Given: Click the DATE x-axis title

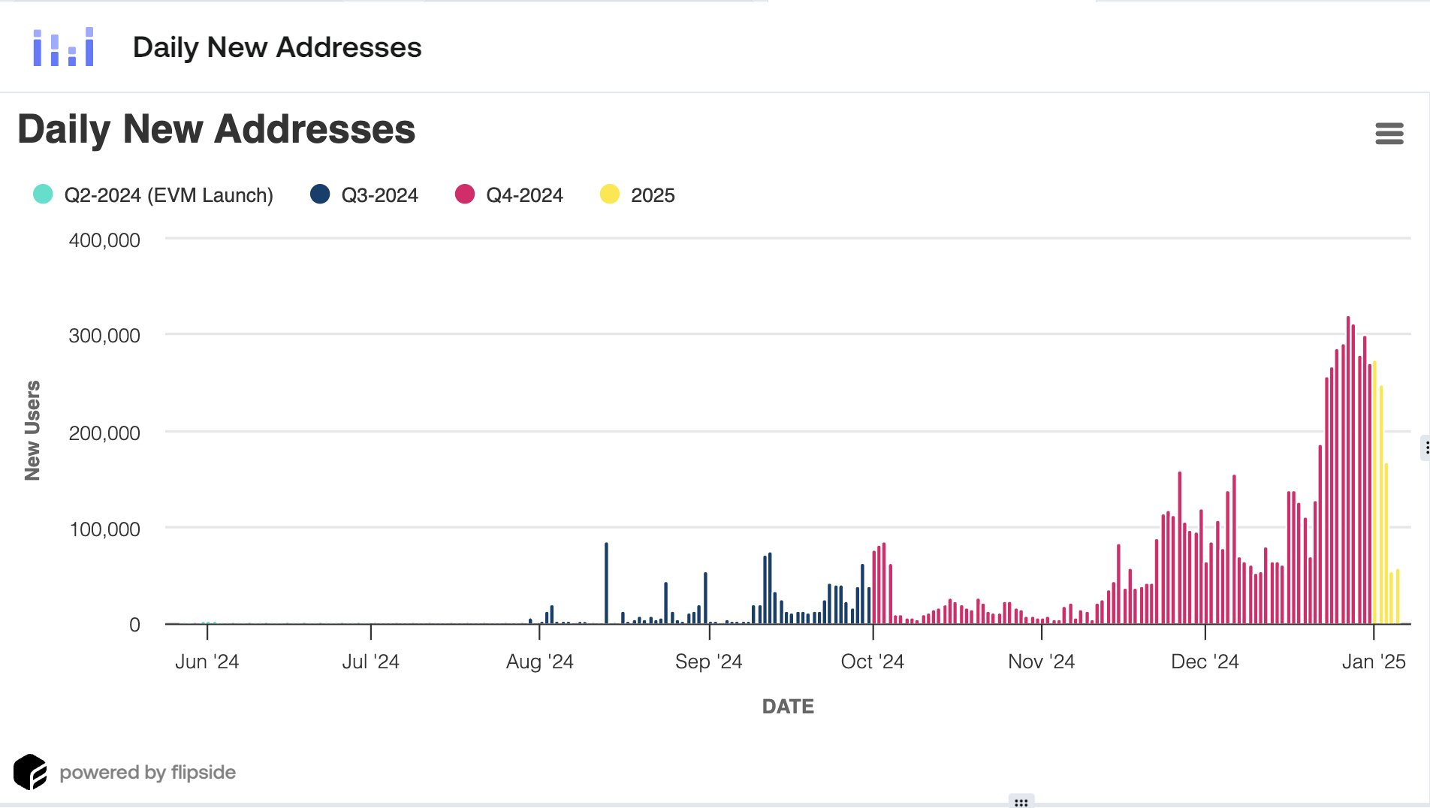Looking at the screenshot, I should click(x=788, y=707).
